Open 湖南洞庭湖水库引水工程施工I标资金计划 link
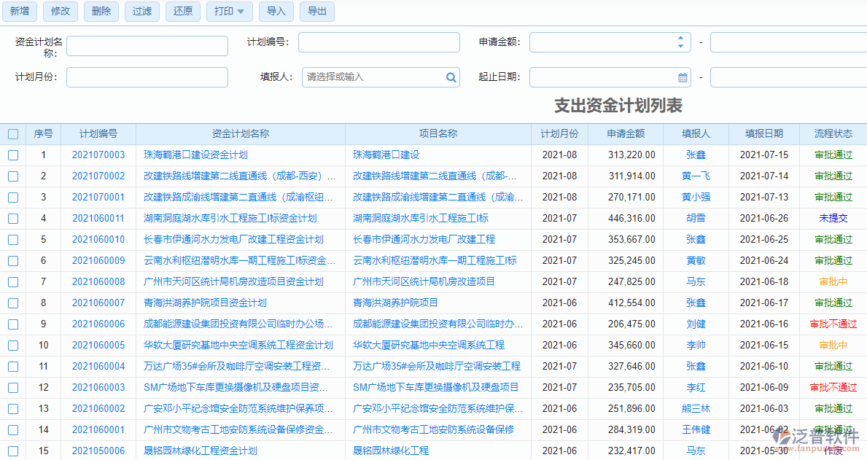Image resolution: width=867 pixels, height=460 pixels. tap(230, 219)
